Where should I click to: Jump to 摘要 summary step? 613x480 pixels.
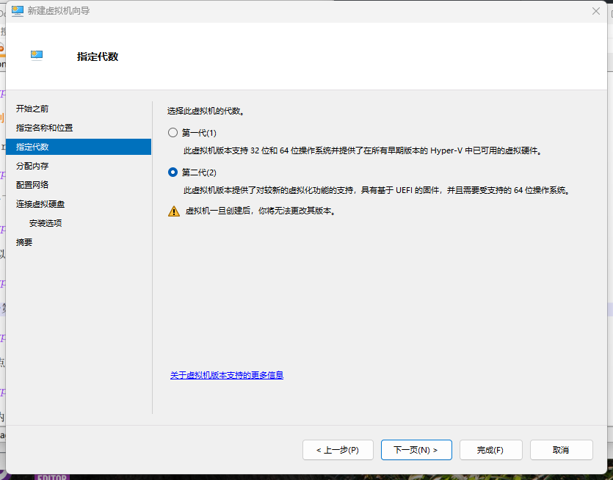[23, 242]
